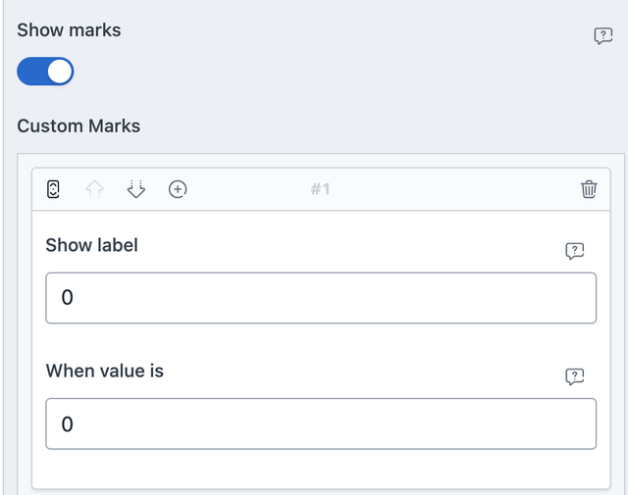The width and height of the screenshot is (628, 495).
Task: Move mark #1 down with arrow
Action: click(136, 189)
